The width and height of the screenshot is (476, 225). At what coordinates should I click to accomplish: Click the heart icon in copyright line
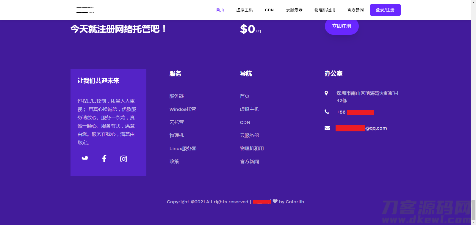[x=275, y=201]
